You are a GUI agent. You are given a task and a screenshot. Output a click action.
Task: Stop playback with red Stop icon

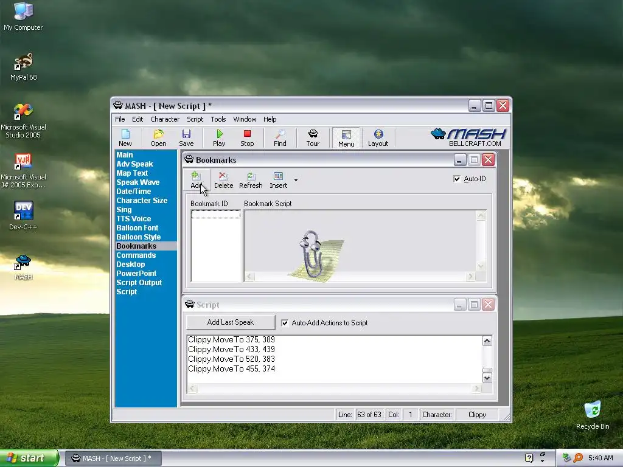[x=247, y=138]
